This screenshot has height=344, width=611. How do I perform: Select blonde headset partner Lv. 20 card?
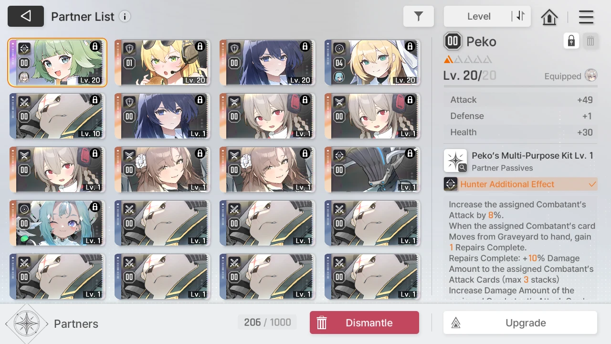(x=162, y=63)
